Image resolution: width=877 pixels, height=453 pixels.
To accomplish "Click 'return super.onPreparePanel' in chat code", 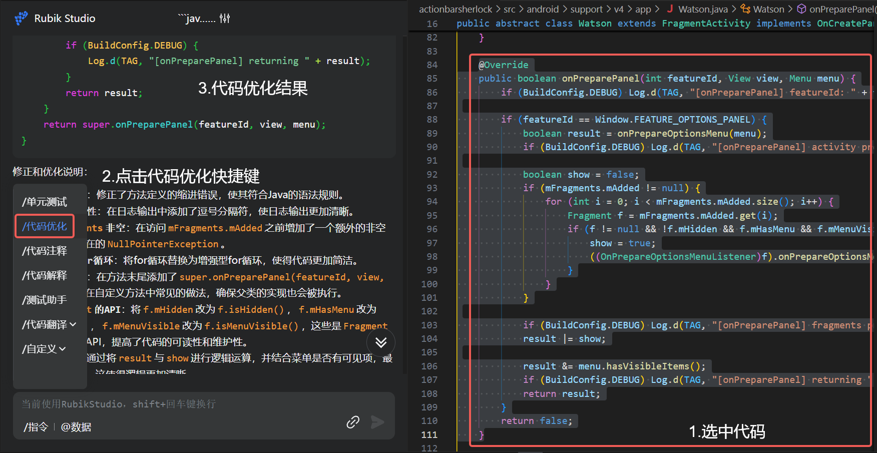I will click(x=118, y=125).
